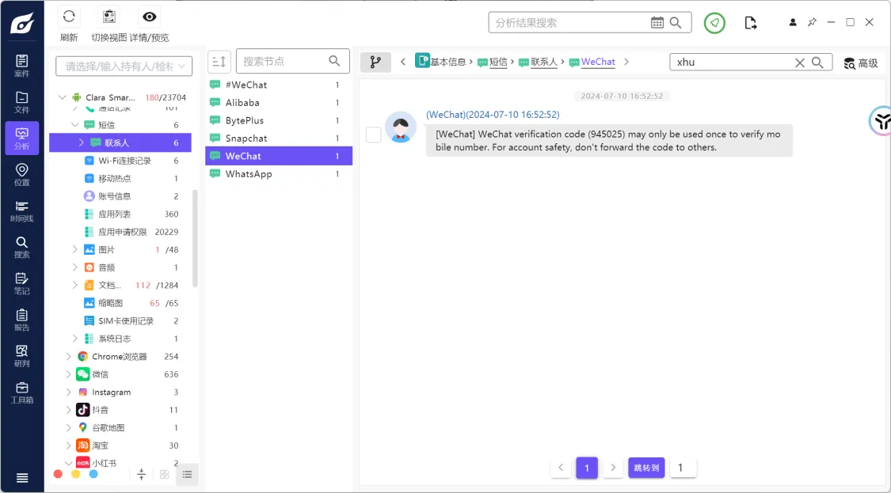Open the Files (文件) sidebar section
The width and height of the screenshot is (891, 493).
(21, 102)
